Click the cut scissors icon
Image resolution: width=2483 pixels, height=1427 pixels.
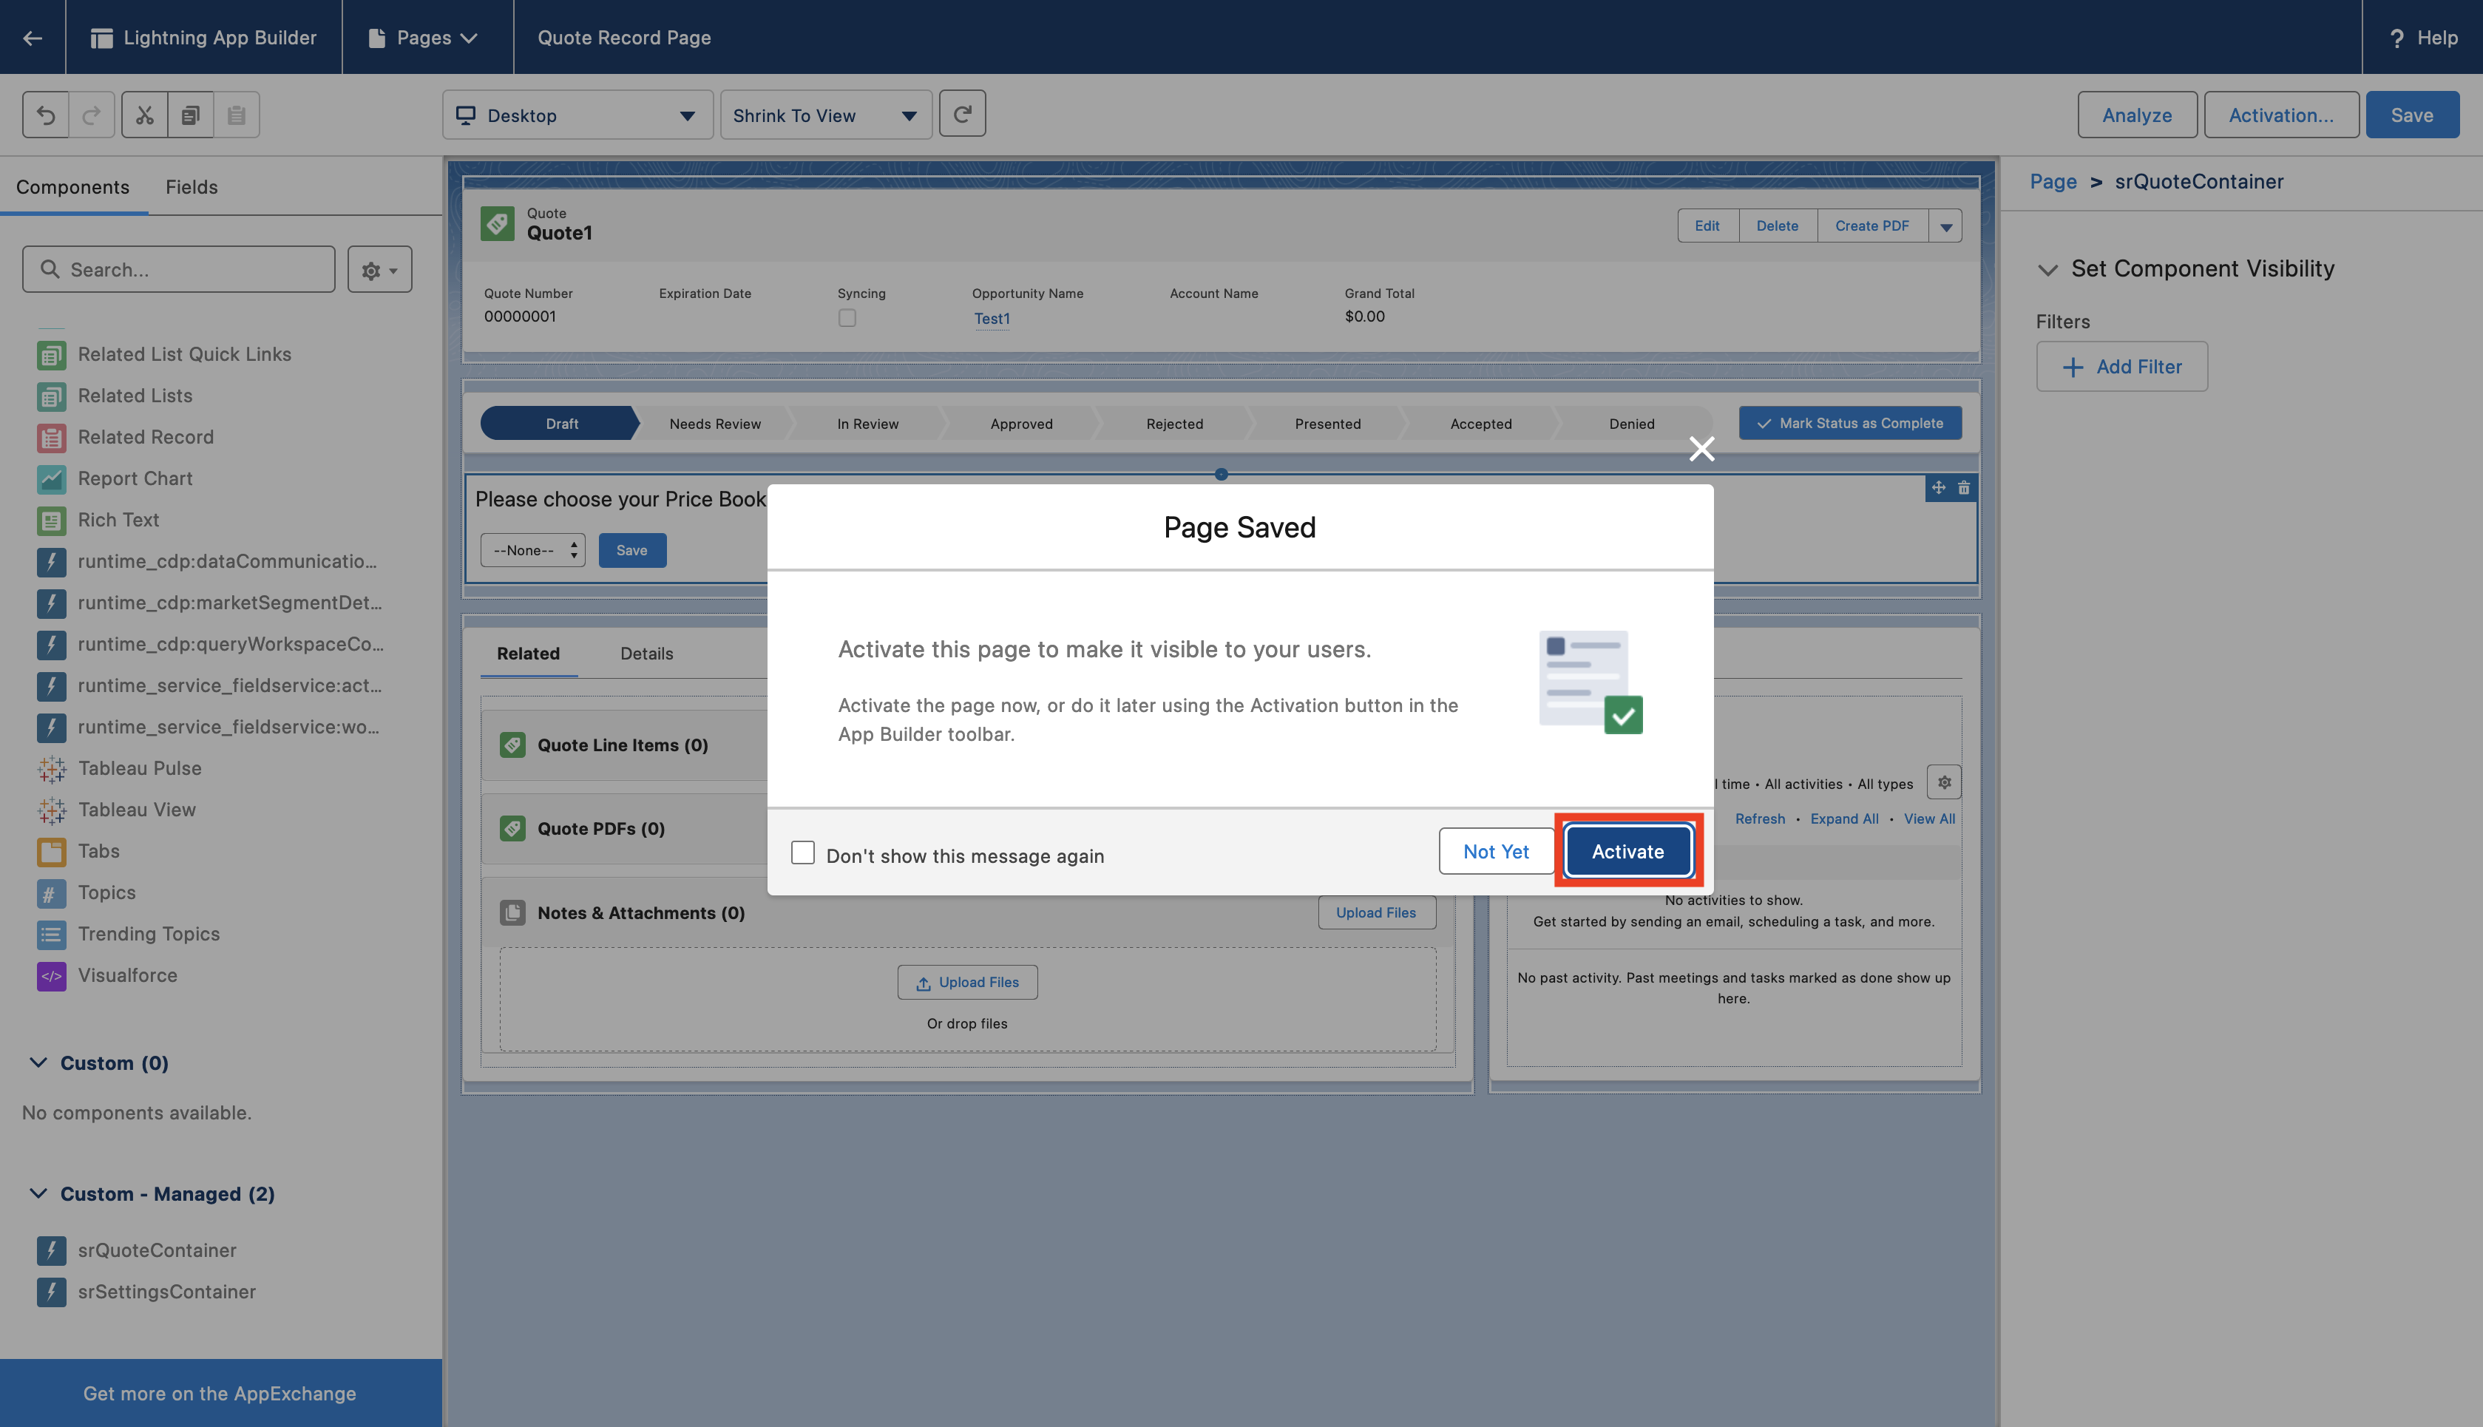[x=145, y=115]
